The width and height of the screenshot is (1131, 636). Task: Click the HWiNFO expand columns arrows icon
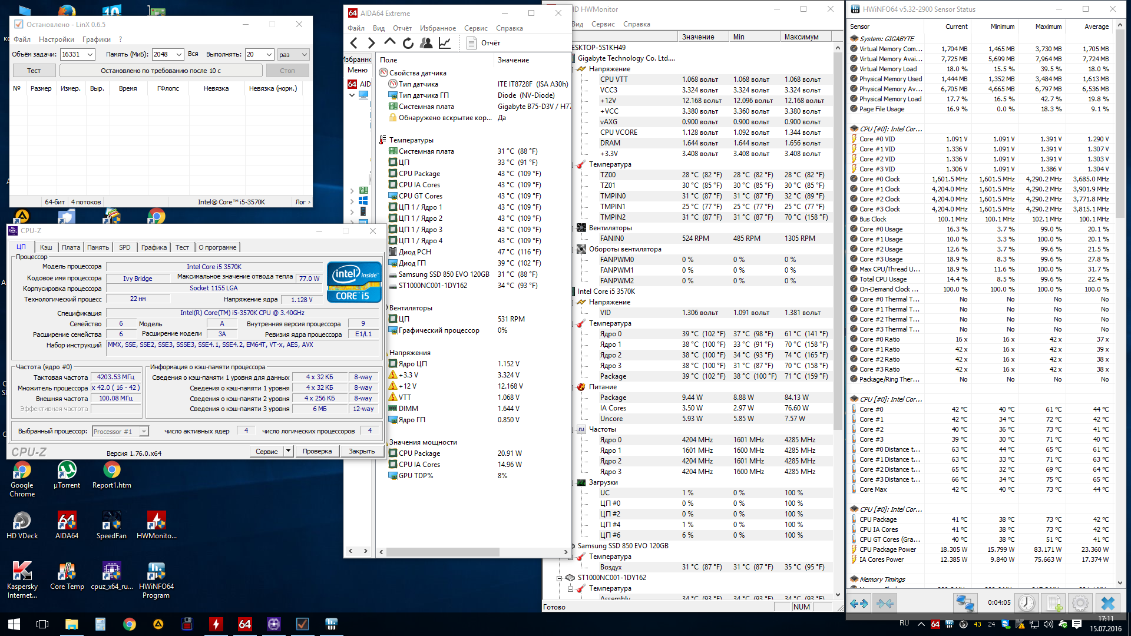coord(859,603)
